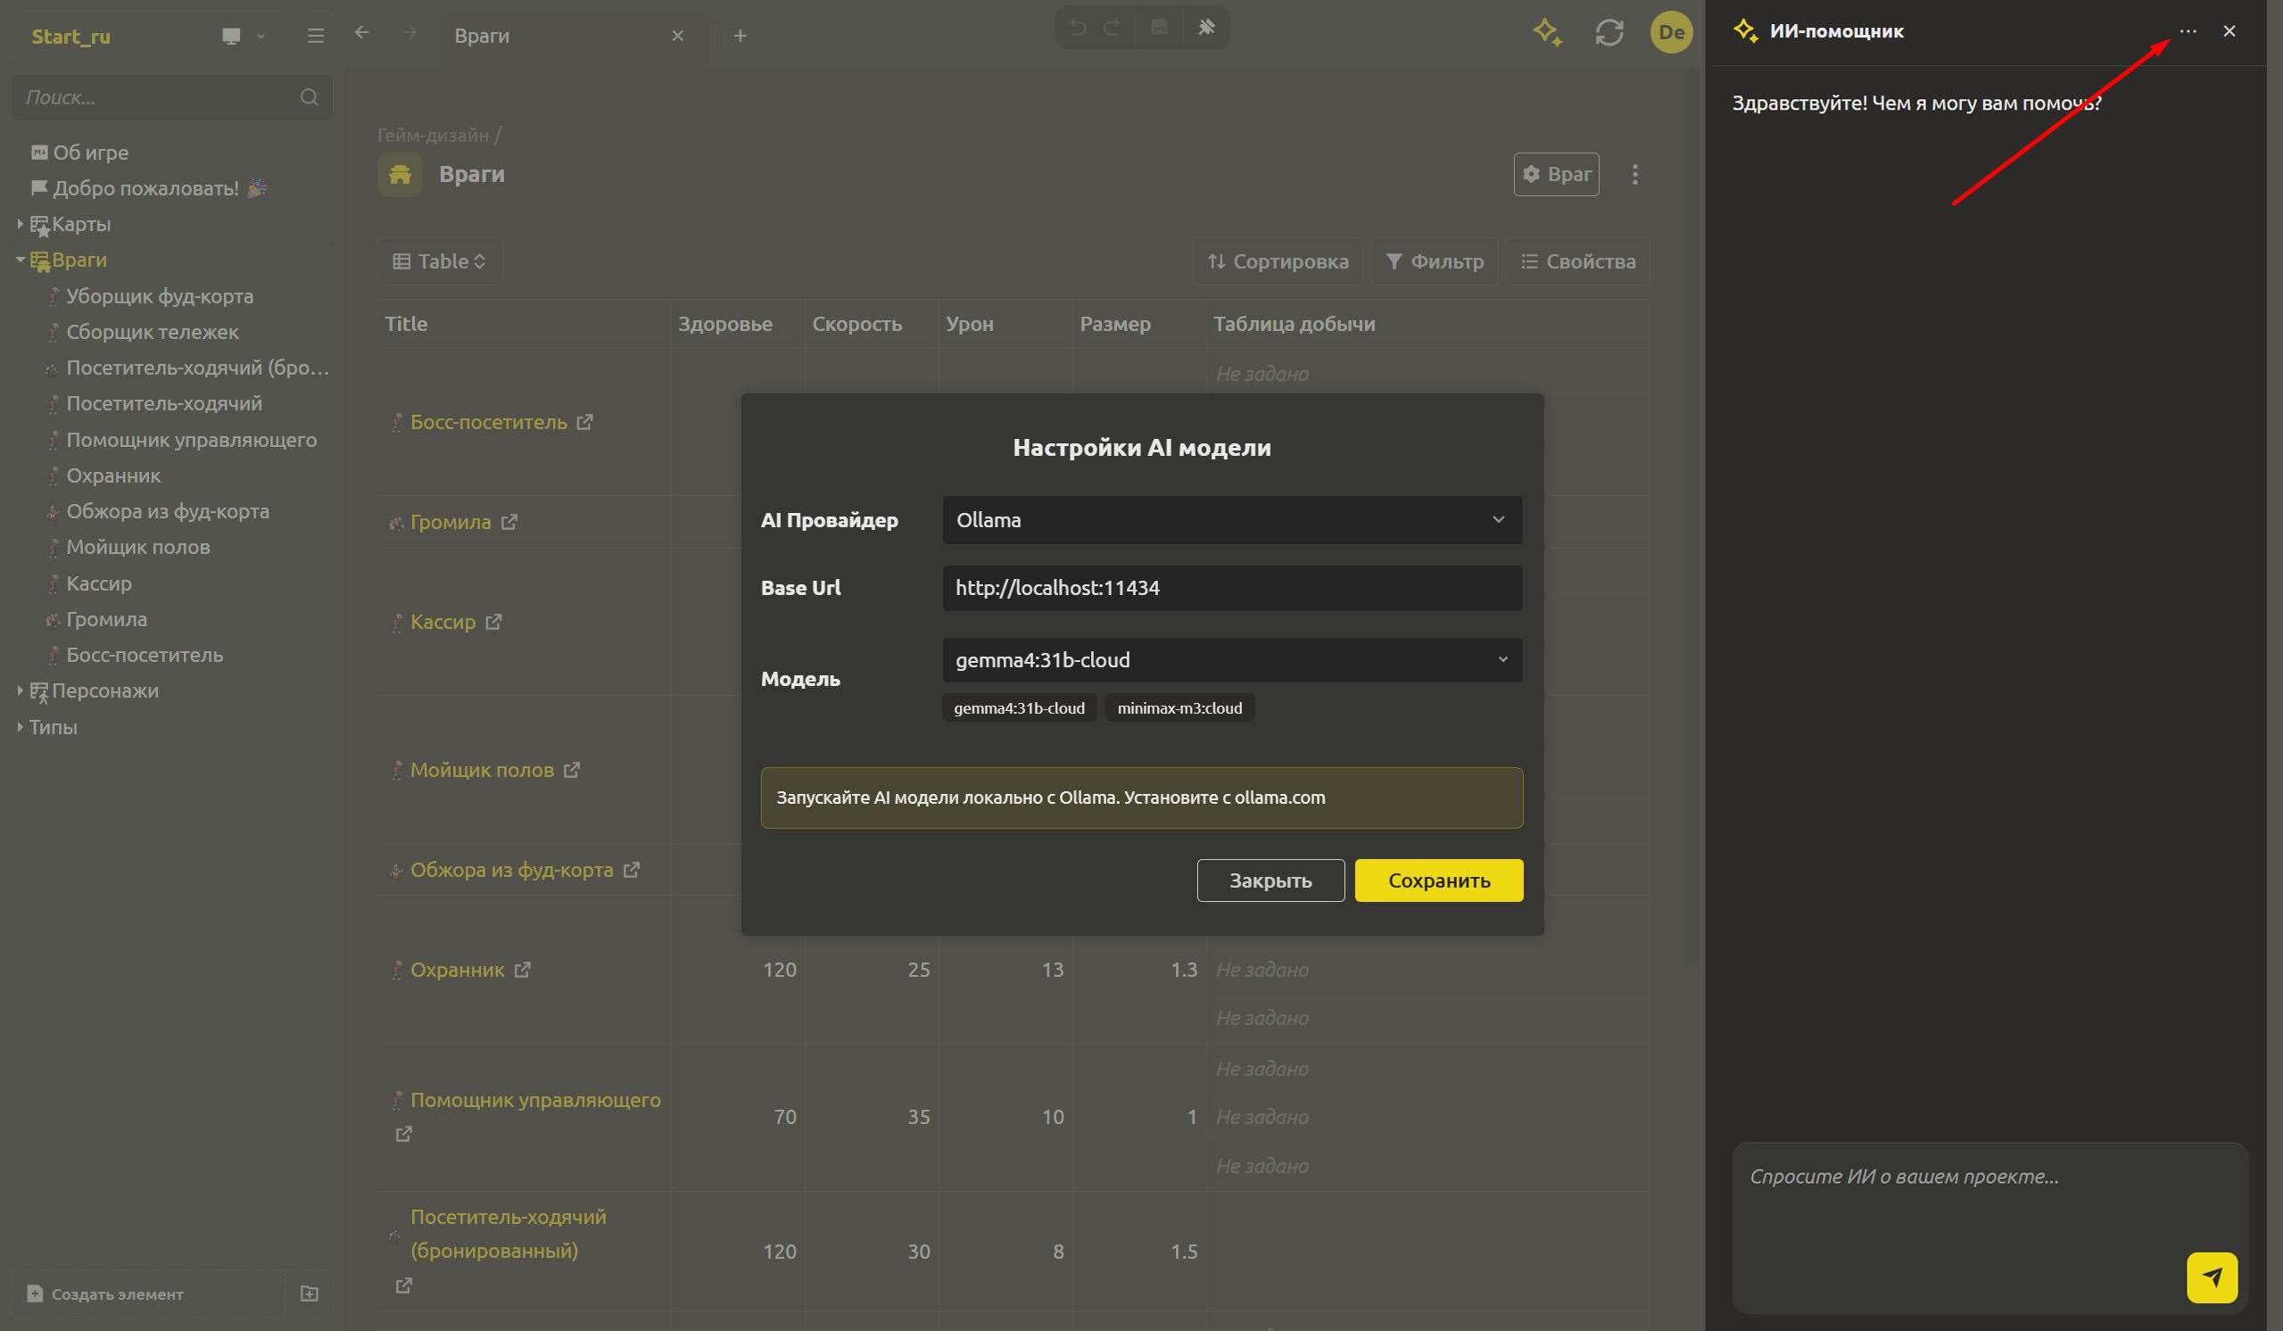Click the add new tab plus icon

(740, 36)
